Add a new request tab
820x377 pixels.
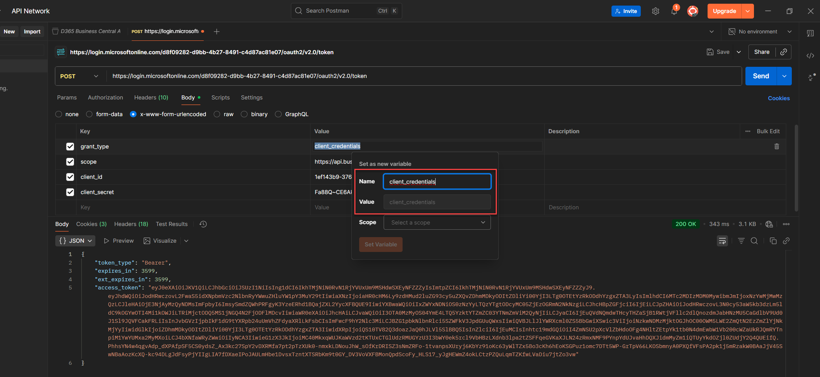tap(217, 32)
